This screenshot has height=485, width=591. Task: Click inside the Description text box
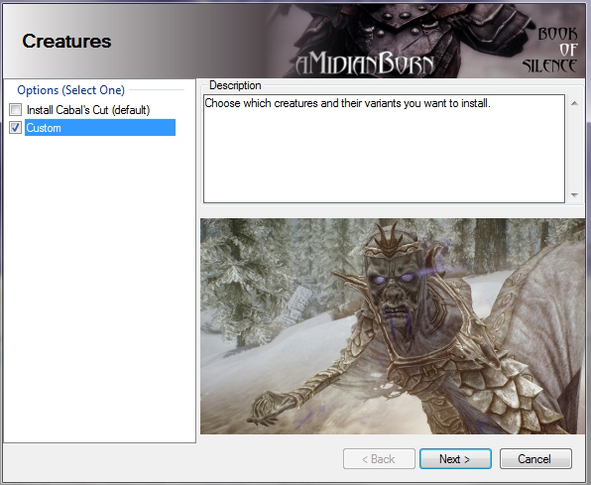tap(384, 149)
